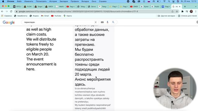This screenshot has width=198, height=111.
Task: Switch to the Waitli tab
Action: (60, 6)
